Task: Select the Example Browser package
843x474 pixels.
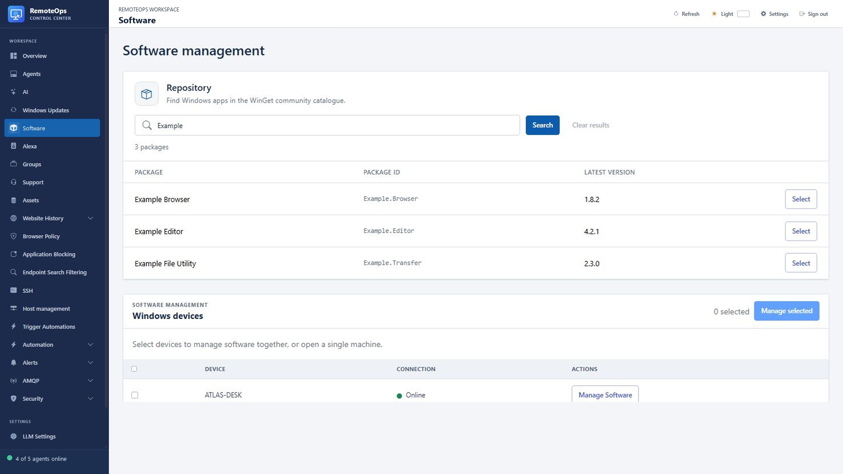Action: pyautogui.click(x=801, y=199)
